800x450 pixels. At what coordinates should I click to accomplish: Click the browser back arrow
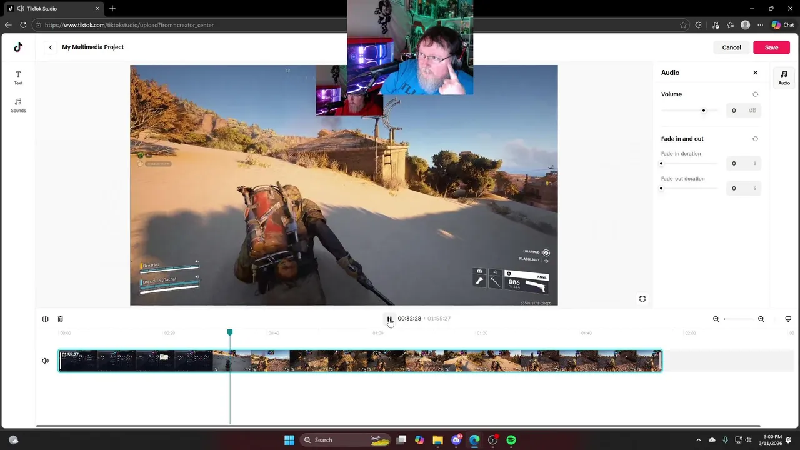tap(7, 25)
